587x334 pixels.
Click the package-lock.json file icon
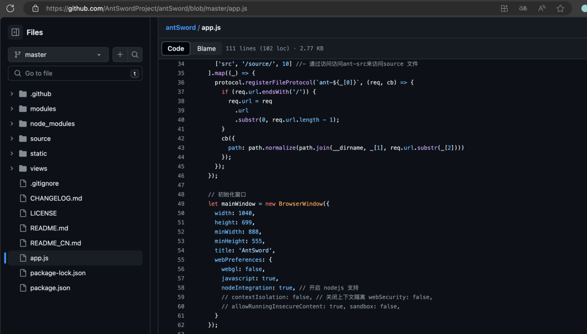click(23, 273)
